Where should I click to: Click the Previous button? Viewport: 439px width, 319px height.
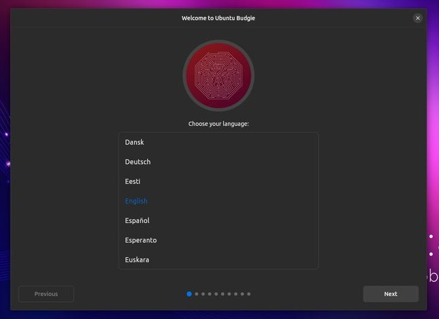coord(46,294)
